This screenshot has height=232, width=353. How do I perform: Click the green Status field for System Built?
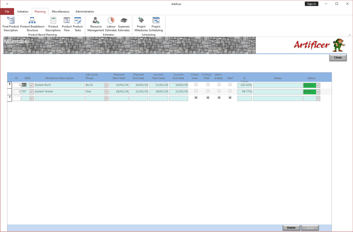point(309,85)
